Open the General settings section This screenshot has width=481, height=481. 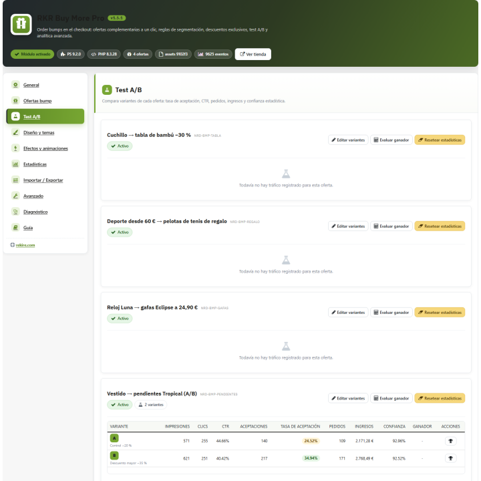(45, 85)
